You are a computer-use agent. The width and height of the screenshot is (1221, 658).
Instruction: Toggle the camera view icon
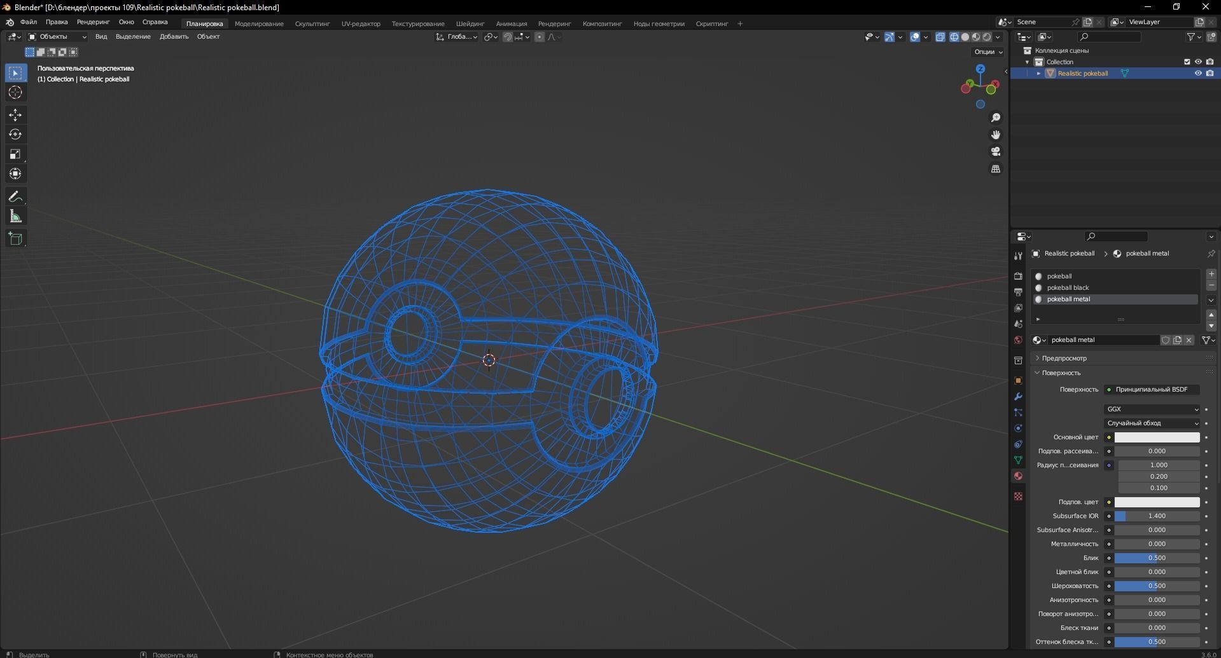coord(996,151)
